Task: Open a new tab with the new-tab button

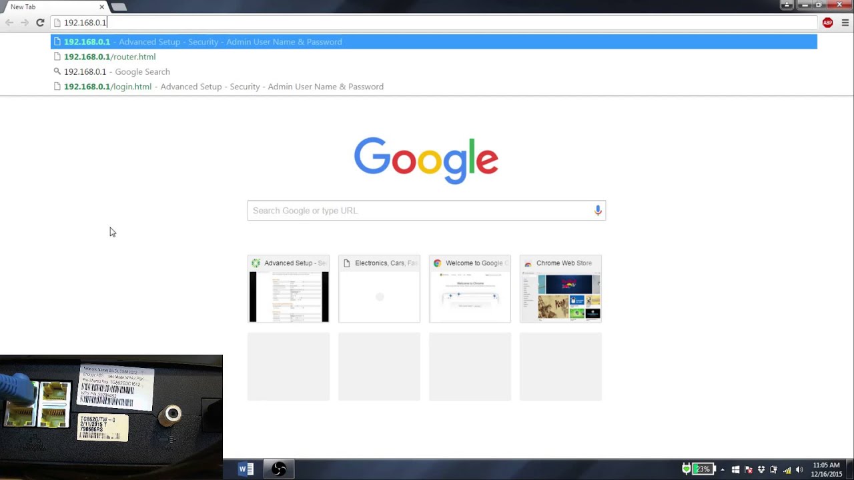Action: click(118, 7)
